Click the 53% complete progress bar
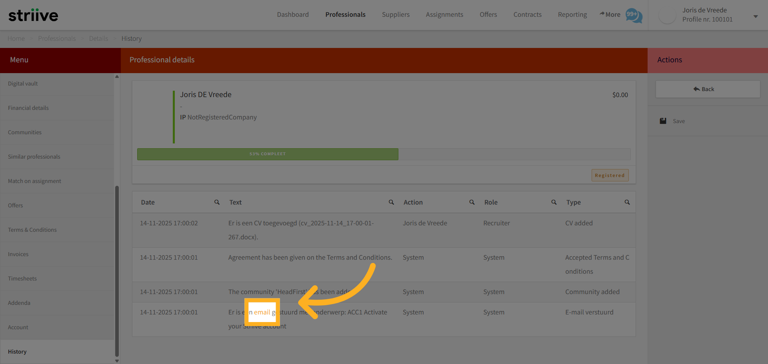Viewport: 768px width, 364px height. [267, 154]
